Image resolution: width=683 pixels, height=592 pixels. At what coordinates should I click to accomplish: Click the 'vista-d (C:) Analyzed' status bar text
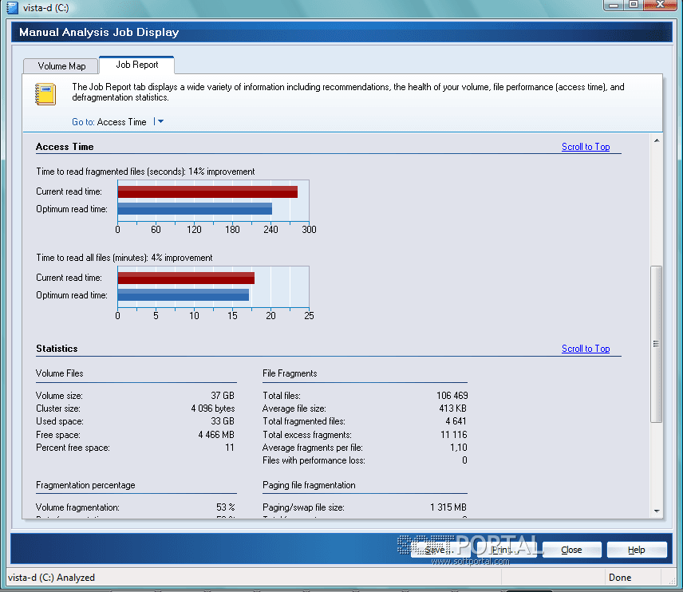(51, 578)
